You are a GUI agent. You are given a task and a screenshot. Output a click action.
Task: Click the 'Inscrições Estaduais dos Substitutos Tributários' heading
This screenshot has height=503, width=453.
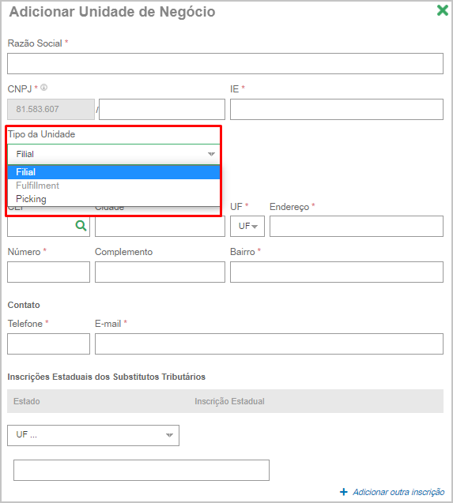click(x=107, y=377)
